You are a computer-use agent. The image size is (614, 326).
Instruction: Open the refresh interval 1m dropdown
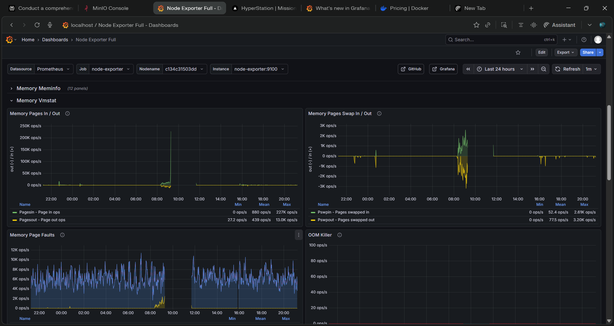pyautogui.click(x=591, y=69)
